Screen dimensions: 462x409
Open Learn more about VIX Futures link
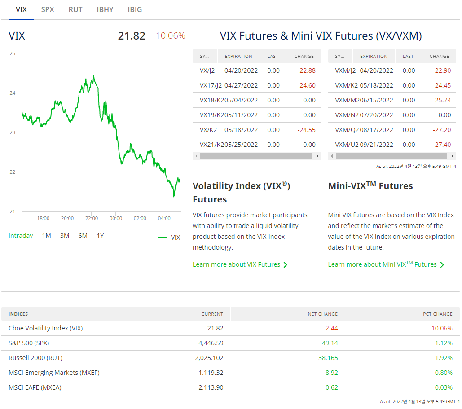[x=236, y=264]
